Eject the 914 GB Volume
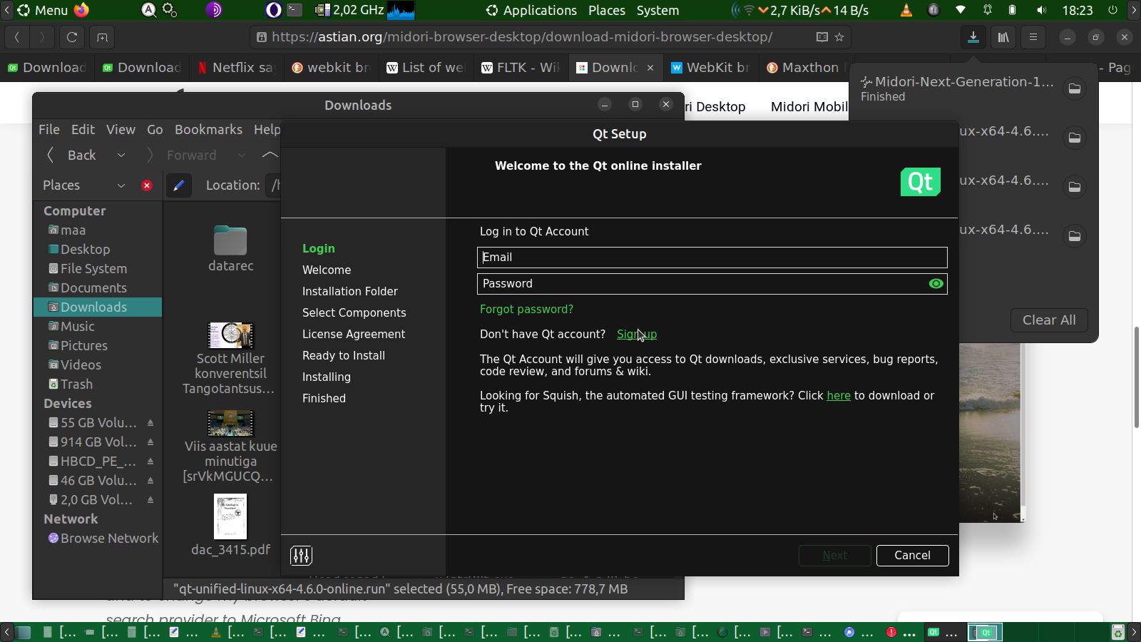Screen dimensions: 1141x642 pyautogui.click(x=150, y=442)
